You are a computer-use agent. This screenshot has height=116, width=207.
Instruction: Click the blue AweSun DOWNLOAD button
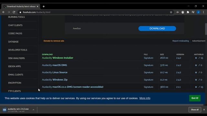157,29
